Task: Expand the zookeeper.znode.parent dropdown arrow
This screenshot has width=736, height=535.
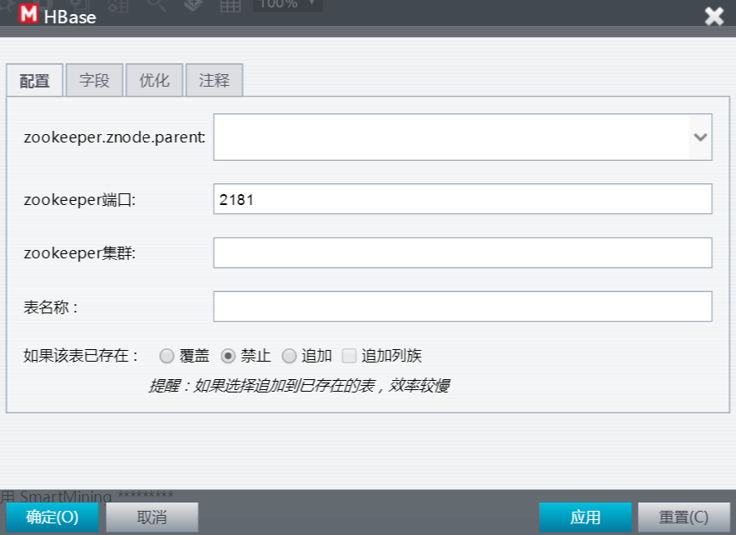Action: [x=700, y=137]
